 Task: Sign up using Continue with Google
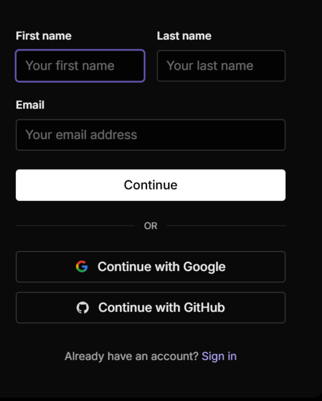pyautogui.click(x=151, y=267)
